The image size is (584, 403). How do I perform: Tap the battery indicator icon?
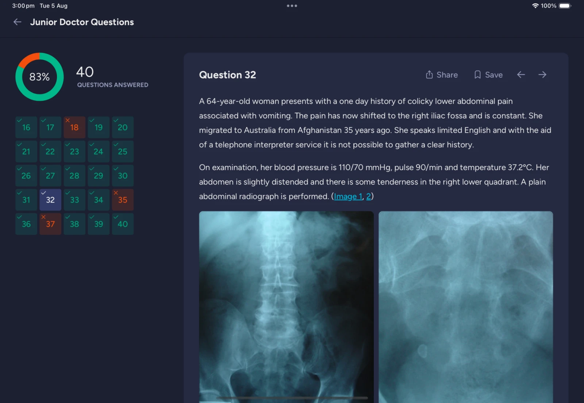point(565,6)
